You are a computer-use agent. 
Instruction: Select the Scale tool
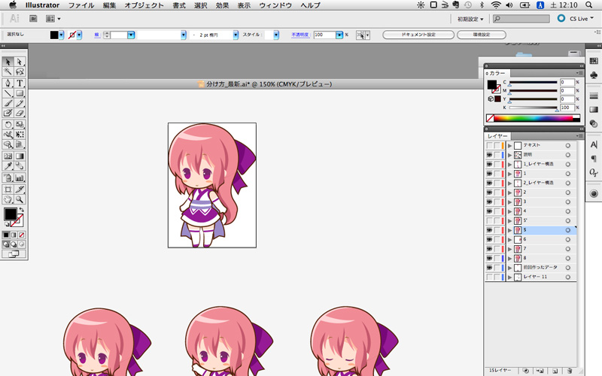(20, 124)
